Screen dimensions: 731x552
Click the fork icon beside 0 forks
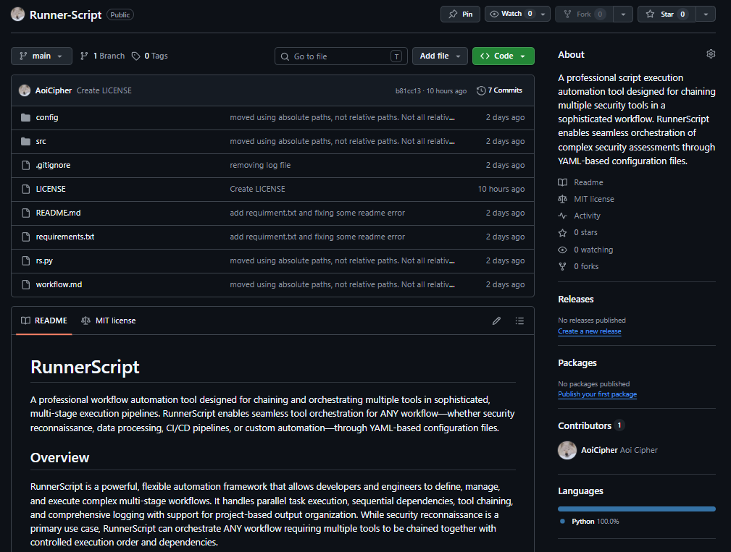563,266
